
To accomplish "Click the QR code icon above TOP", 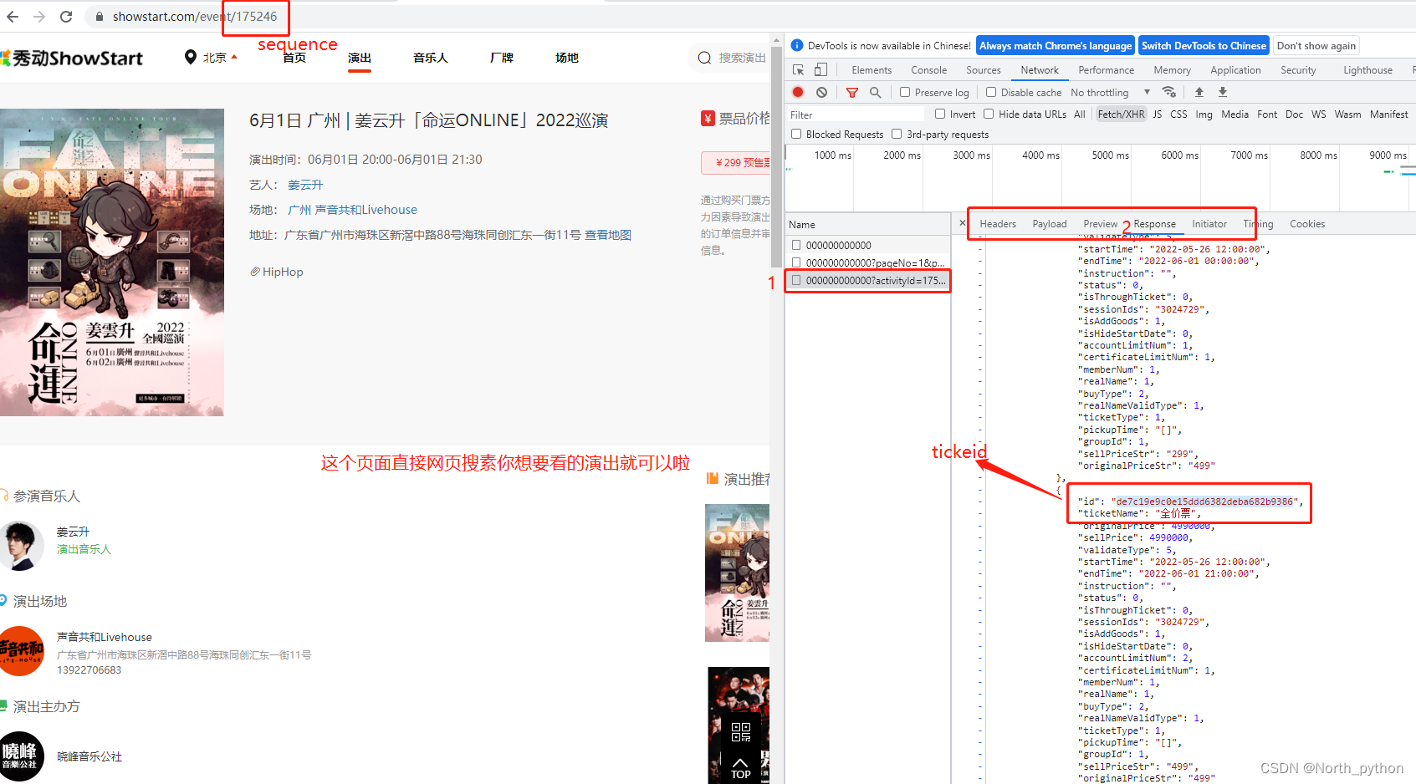I will point(741,732).
